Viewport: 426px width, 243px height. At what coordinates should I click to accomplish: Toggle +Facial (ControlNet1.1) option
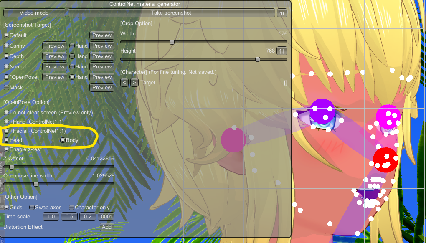pyautogui.click(x=6, y=131)
